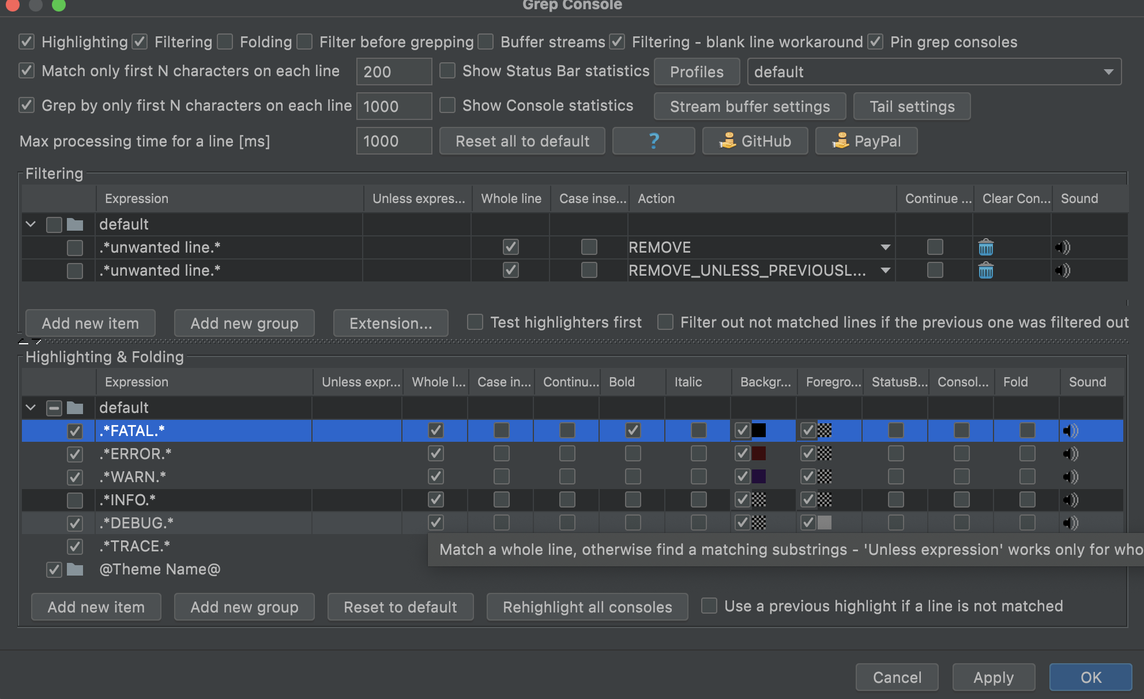Screen dimensions: 1144x699
Task: Click folder icon of @Theme Name@ group
Action: tap(75, 570)
